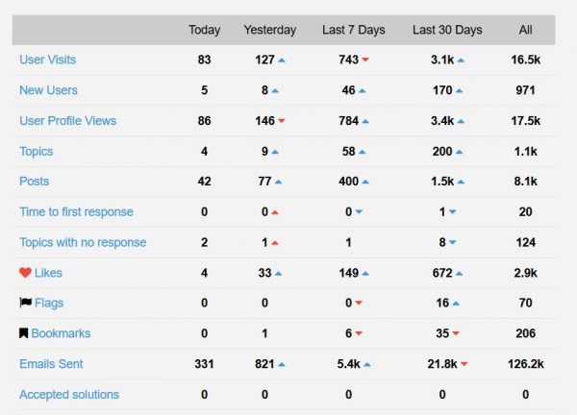
Task: Click the red heart Likes icon
Action: pos(25,273)
